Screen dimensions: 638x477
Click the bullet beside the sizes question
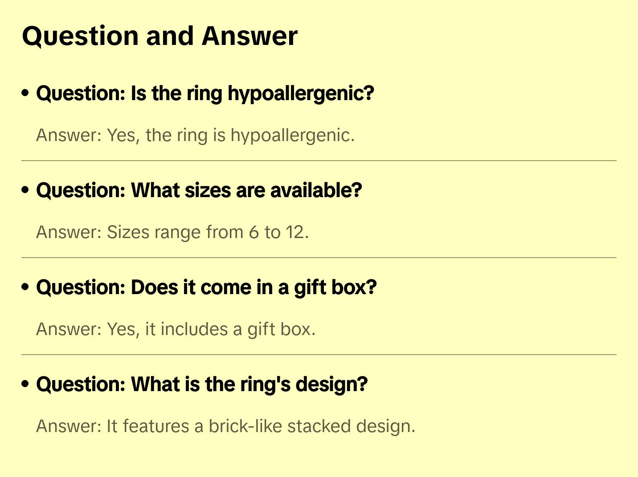(x=25, y=190)
